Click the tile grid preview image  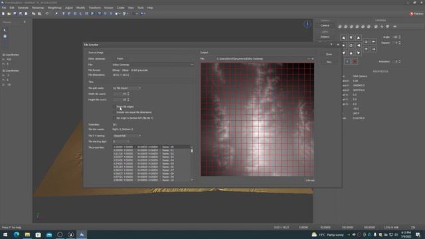tap(258, 119)
